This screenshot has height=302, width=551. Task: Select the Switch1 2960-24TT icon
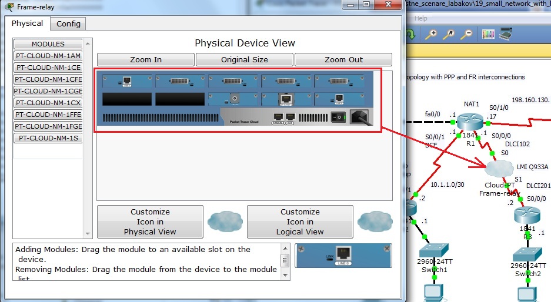(x=433, y=250)
